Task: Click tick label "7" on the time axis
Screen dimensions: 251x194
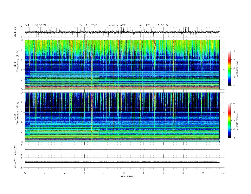Action: 164,173
